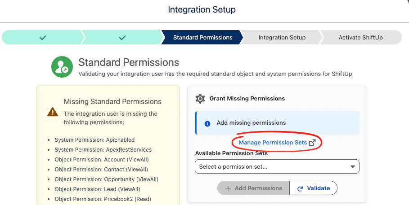Image resolution: width=409 pixels, height=205 pixels.
Task: Go to the Standard Permissions step
Action: click(x=202, y=38)
